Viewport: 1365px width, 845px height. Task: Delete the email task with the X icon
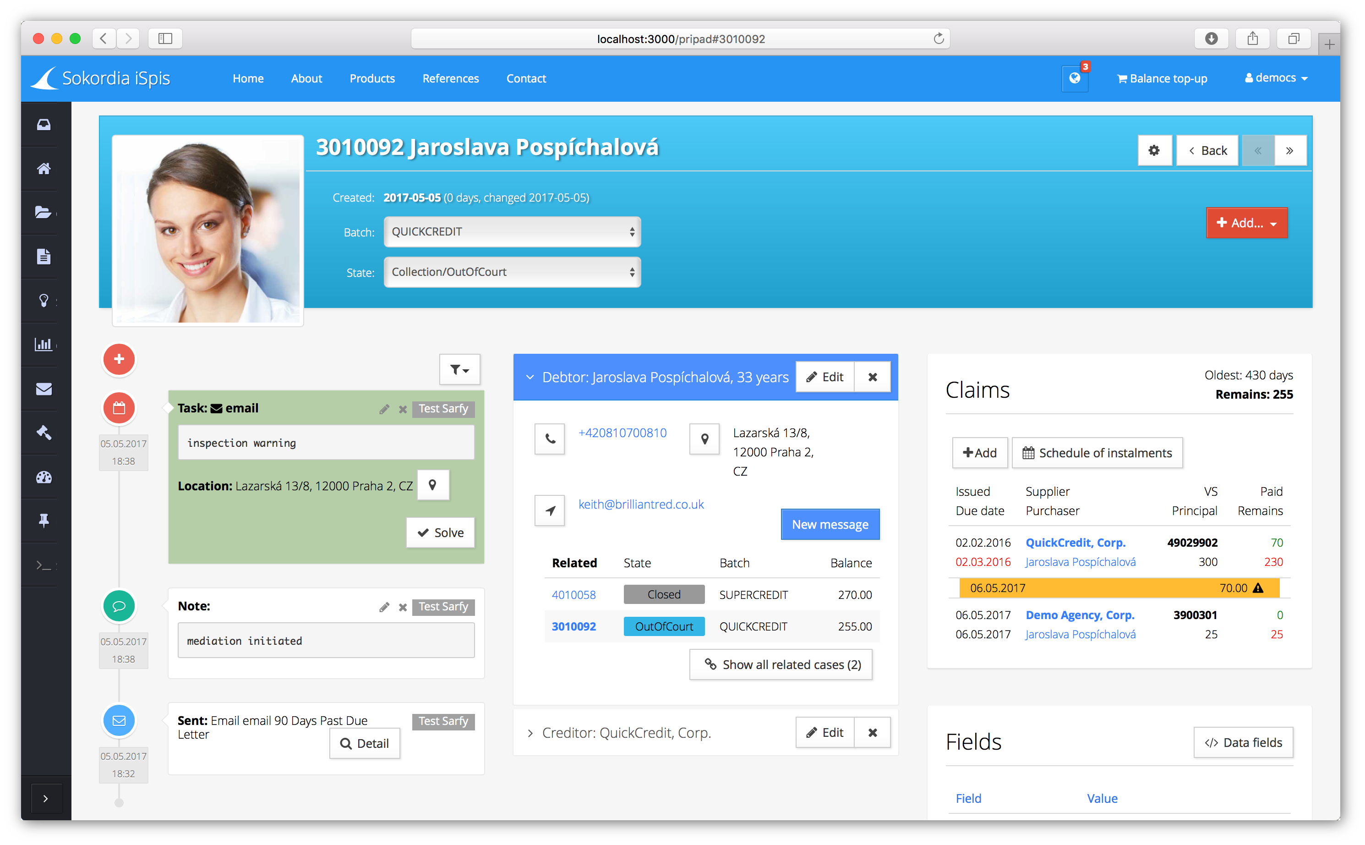[x=403, y=409]
